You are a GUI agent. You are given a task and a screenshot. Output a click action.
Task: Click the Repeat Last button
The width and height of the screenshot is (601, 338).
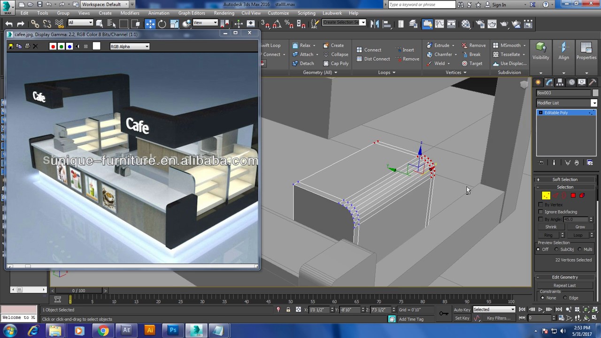pos(564,285)
